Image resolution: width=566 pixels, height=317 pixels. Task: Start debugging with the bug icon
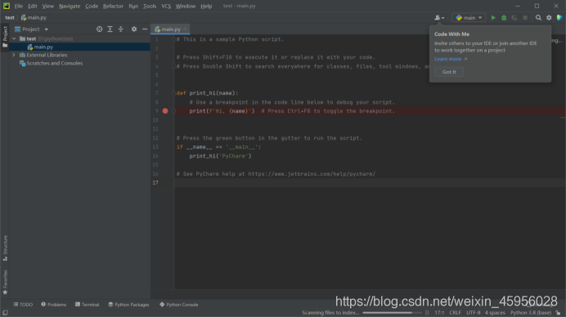504,18
